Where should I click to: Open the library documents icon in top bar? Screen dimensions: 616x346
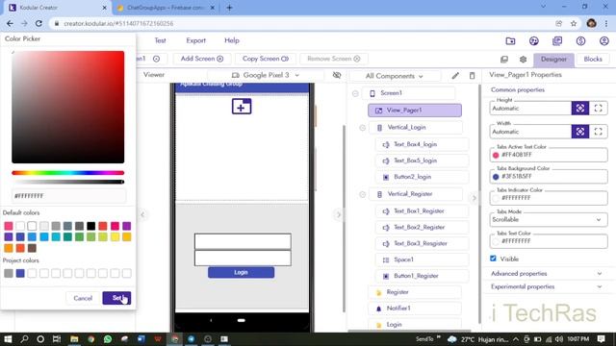point(557,40)
